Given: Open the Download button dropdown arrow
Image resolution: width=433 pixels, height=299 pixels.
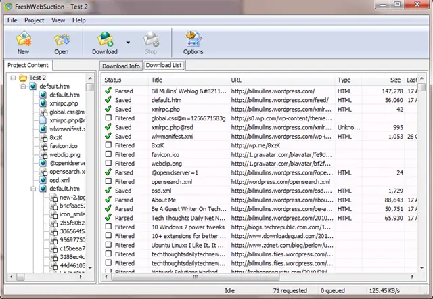Looking at the screenshot, I should (x=128, y=42).
